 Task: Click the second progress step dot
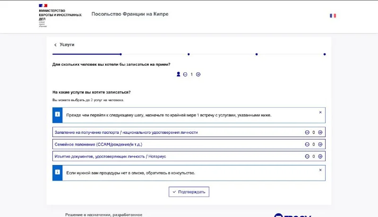tap(189, 54)
